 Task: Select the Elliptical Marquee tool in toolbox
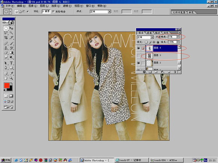pyautogui.click(x=6, y=28)
